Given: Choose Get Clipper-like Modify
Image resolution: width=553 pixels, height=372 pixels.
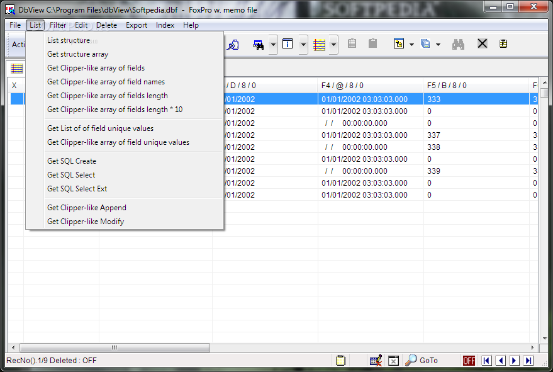Looking at the screenshot, I should pyautogui.click(x=125, y=222).
